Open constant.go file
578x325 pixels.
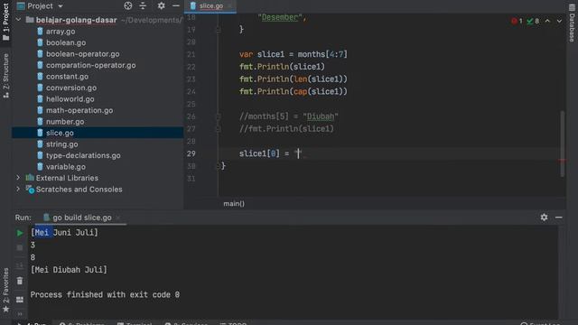coord(67,77)
